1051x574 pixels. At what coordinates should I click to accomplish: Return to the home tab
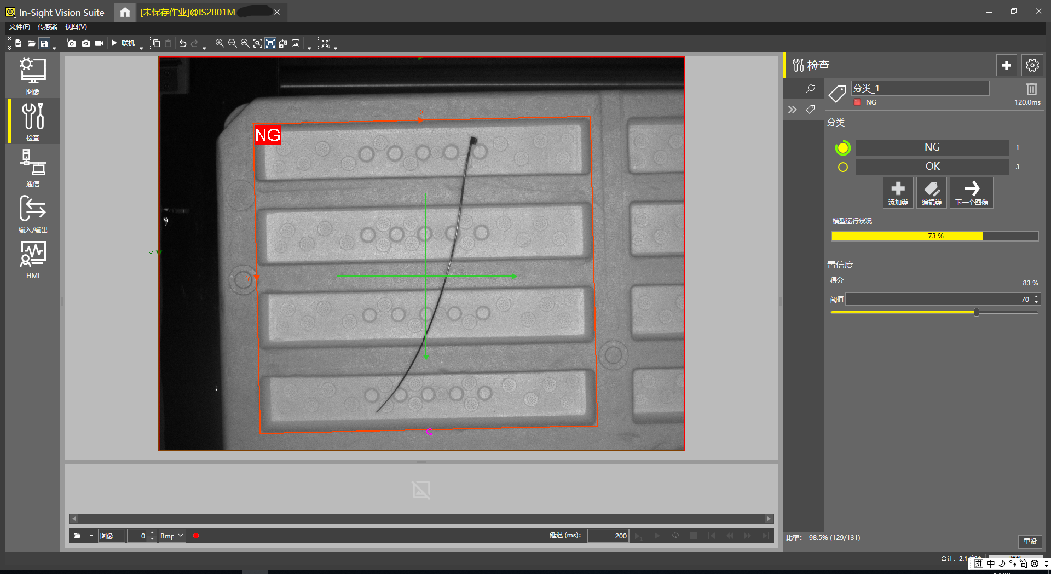125,12
